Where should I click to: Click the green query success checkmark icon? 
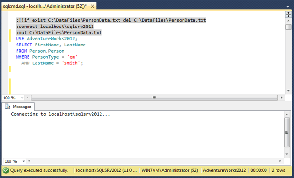pyautogui.click(x=6, y=170)
